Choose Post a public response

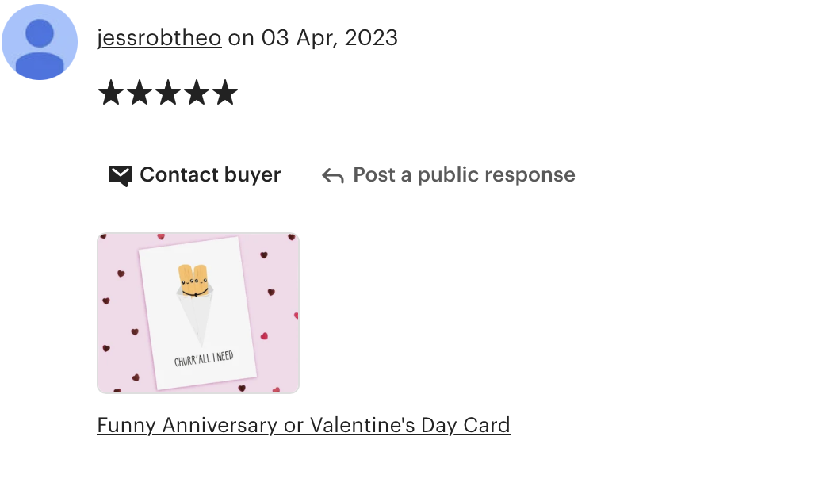pos(464,174)
